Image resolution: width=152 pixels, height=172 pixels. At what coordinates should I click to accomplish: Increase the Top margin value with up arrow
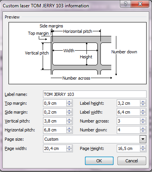tap(69, 102)
